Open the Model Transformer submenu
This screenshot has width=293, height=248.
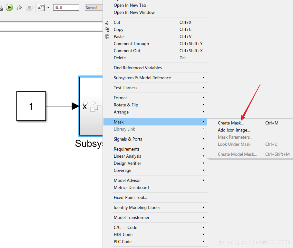click(155, 217)
